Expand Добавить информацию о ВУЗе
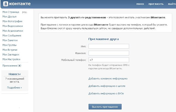 [106, 93]
